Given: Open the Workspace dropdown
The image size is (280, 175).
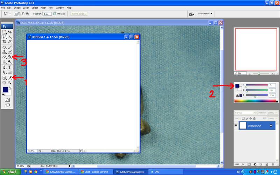Looking at the screenshot, I should (205, 14).
